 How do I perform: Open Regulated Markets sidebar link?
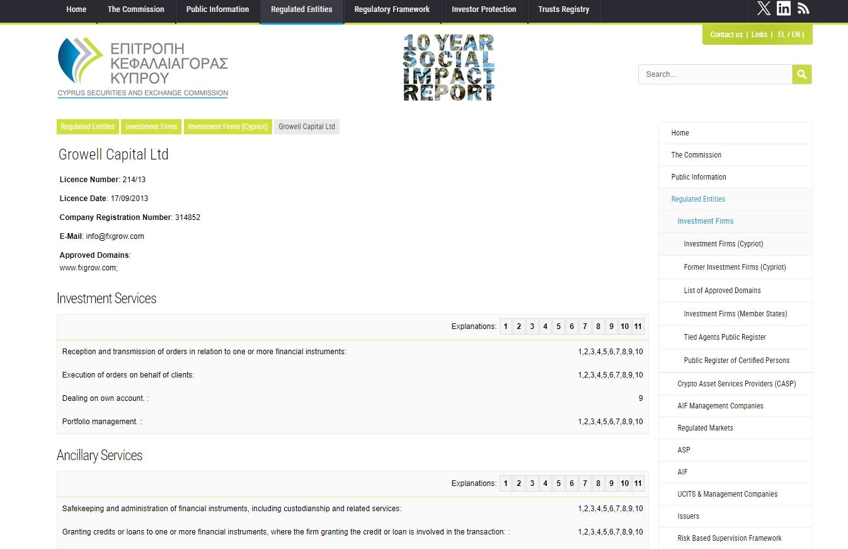click(735, 428)
